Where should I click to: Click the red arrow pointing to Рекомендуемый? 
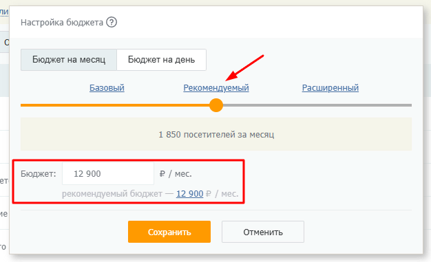coord(244,68)
